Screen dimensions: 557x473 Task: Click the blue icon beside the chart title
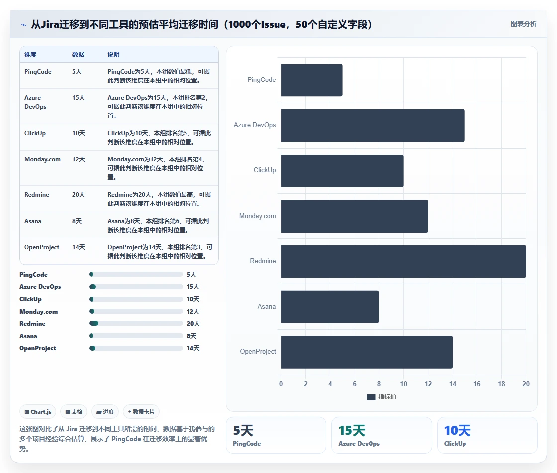point(24,25)
